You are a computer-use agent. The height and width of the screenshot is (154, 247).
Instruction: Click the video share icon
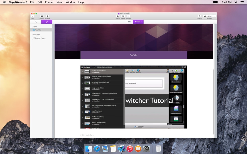pos(182,67)
